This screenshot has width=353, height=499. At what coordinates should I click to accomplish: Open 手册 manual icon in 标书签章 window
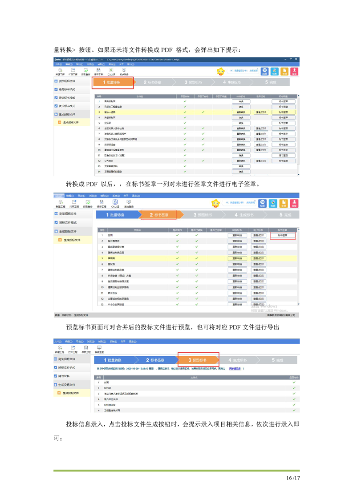tap(283, 202)
